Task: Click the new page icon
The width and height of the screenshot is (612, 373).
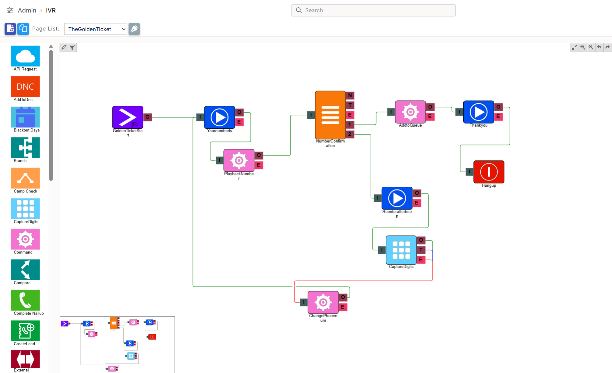Action: tap(10, 29)
